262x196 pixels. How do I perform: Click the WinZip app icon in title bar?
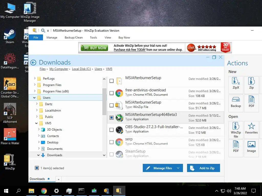tap(35, 30)
